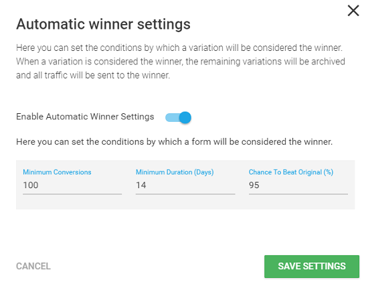Click the light blue track of the toggle
Image resolution: width=368 pixels, height=282 pixels.
172,117
